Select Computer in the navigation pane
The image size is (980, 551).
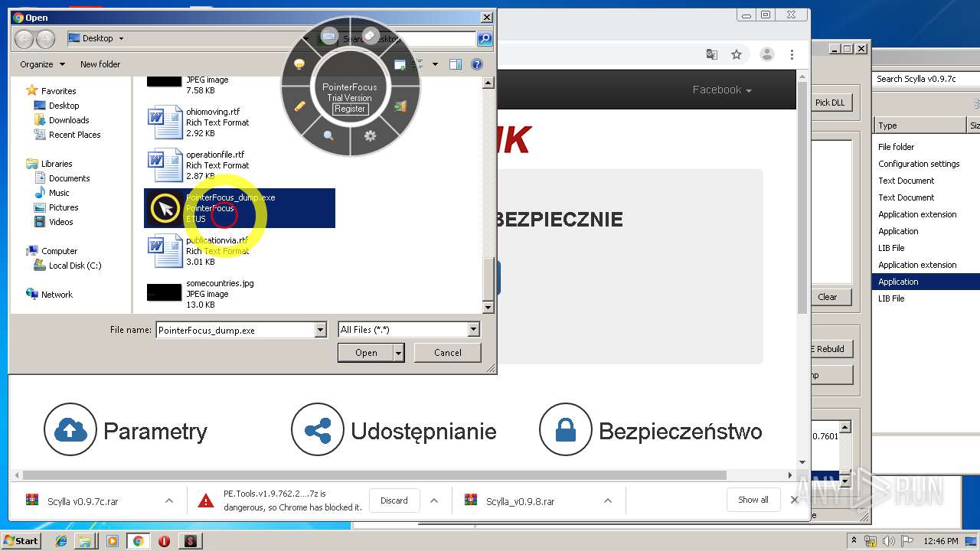click(59, 251)
